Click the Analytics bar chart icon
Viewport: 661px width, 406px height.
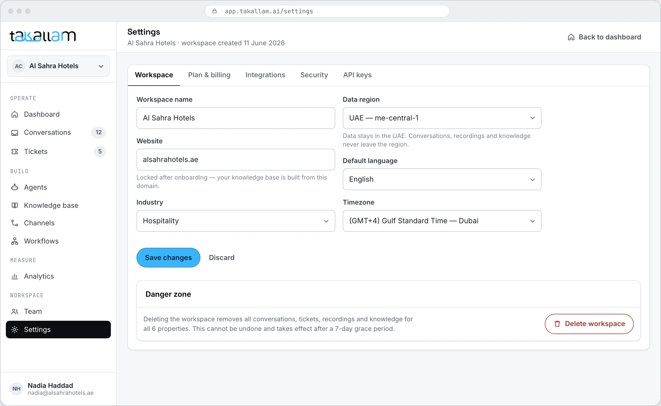14,276
